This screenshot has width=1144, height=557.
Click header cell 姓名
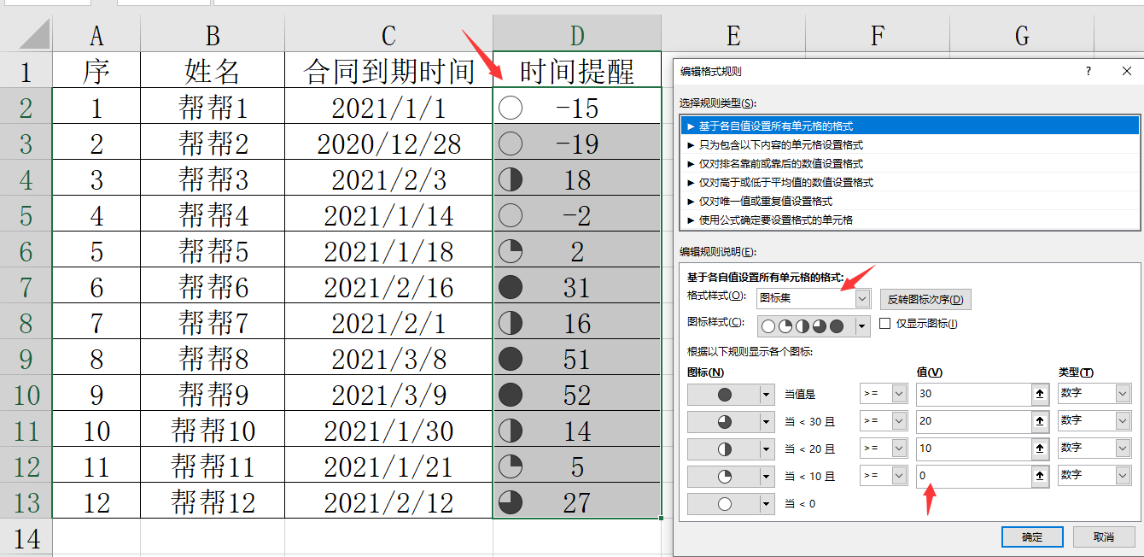pyautogui.click(x=213, y=71)
